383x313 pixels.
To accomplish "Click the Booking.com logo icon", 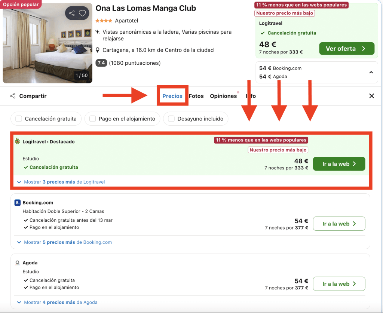I will (x=17, y=203).
